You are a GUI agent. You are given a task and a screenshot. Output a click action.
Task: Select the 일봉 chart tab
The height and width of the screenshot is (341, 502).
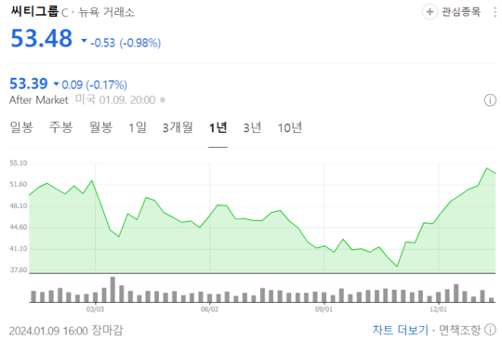click(21, 127)
